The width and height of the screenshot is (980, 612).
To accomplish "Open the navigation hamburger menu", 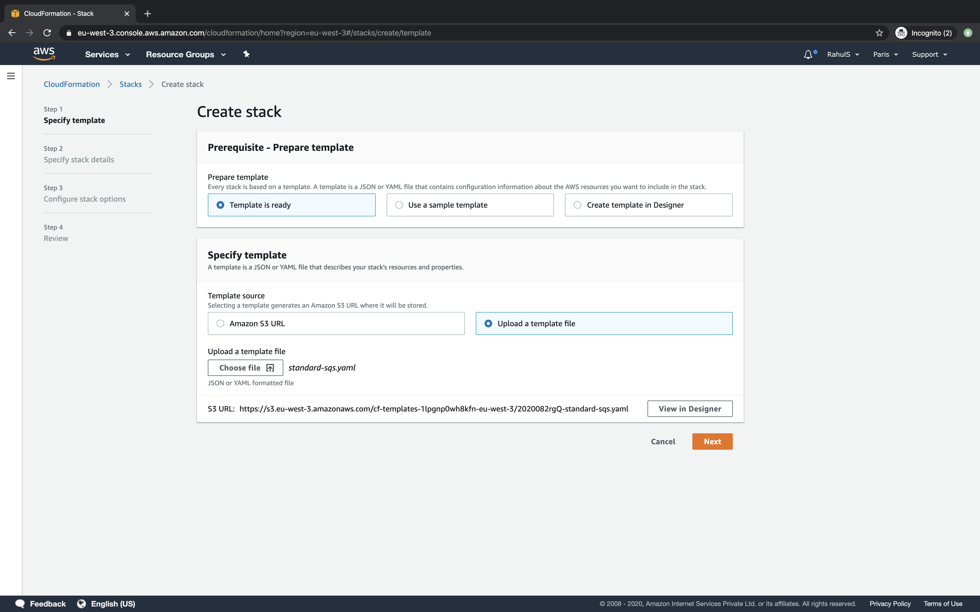I will 11,76.
